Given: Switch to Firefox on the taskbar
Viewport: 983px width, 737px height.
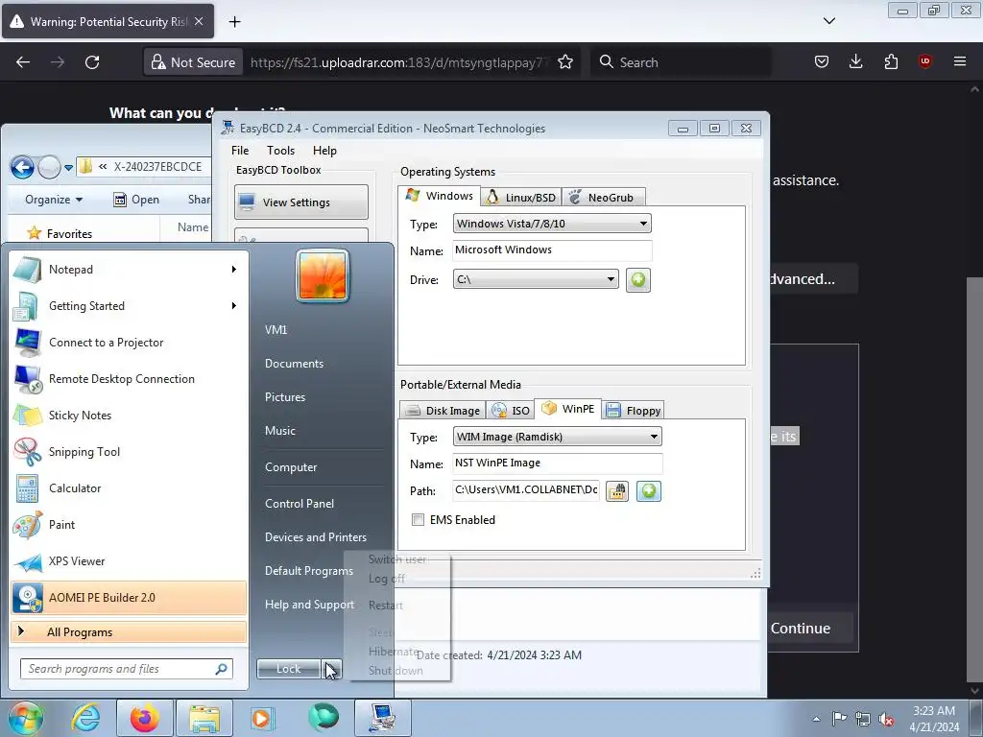Looking at the screenshot, I should (x=144, y=718).
